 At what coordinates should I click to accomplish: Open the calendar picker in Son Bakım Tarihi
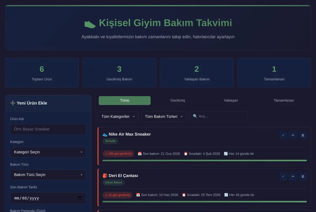[x=80, y=198]
